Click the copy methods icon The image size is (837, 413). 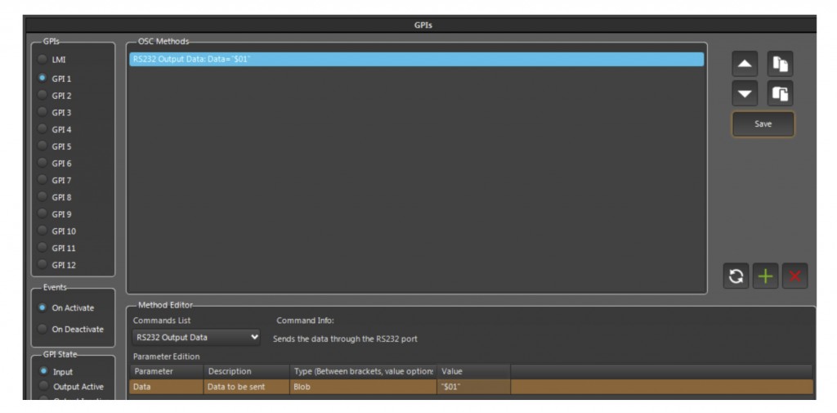coord(780,64)
